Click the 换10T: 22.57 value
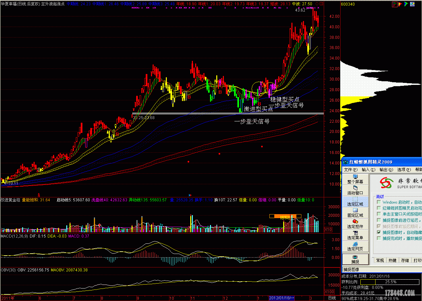422x301 pixels. click(x=226, y=200)
